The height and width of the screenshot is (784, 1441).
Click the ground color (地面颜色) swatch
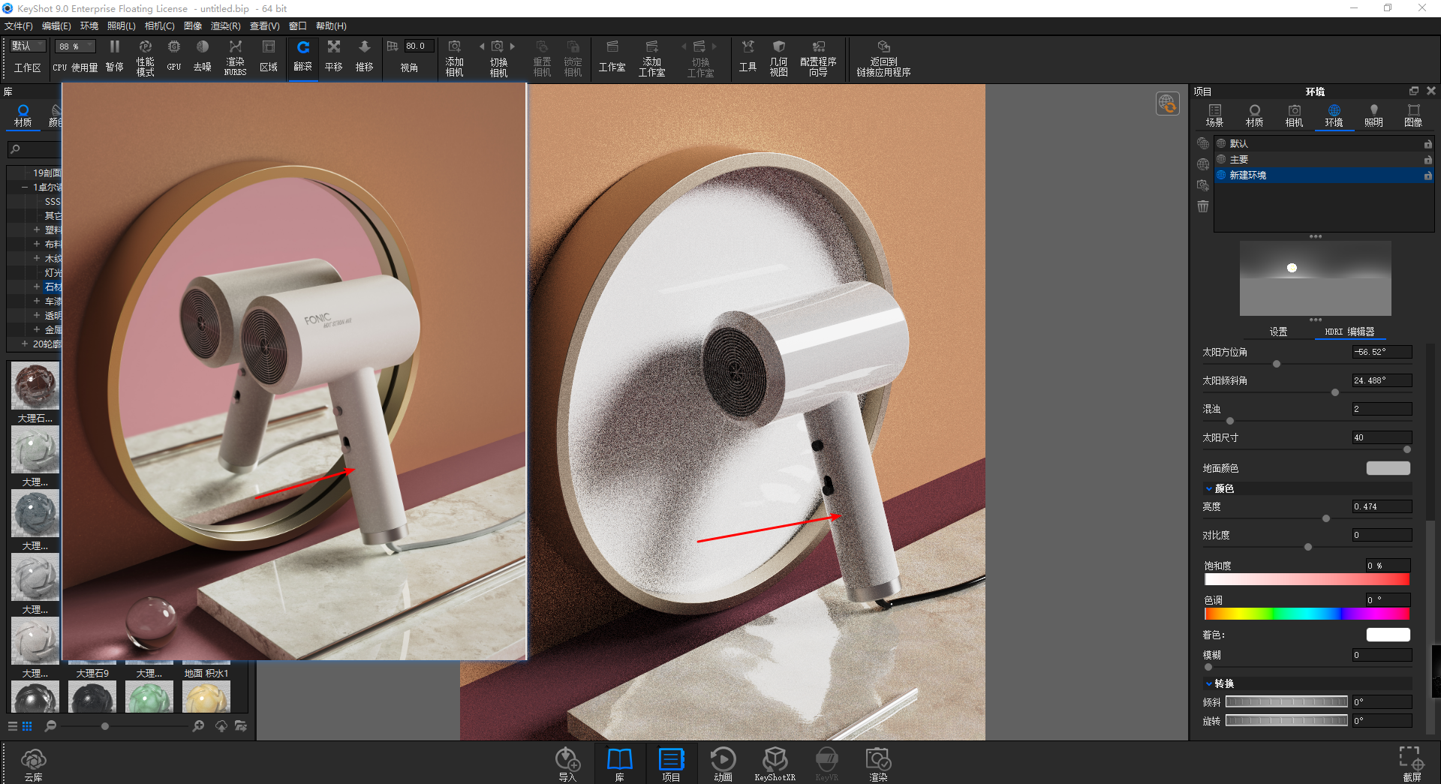[x=1388, y=468]
